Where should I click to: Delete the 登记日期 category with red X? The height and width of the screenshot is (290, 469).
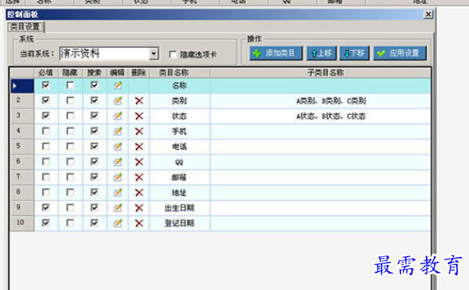(x=139, y=223)
